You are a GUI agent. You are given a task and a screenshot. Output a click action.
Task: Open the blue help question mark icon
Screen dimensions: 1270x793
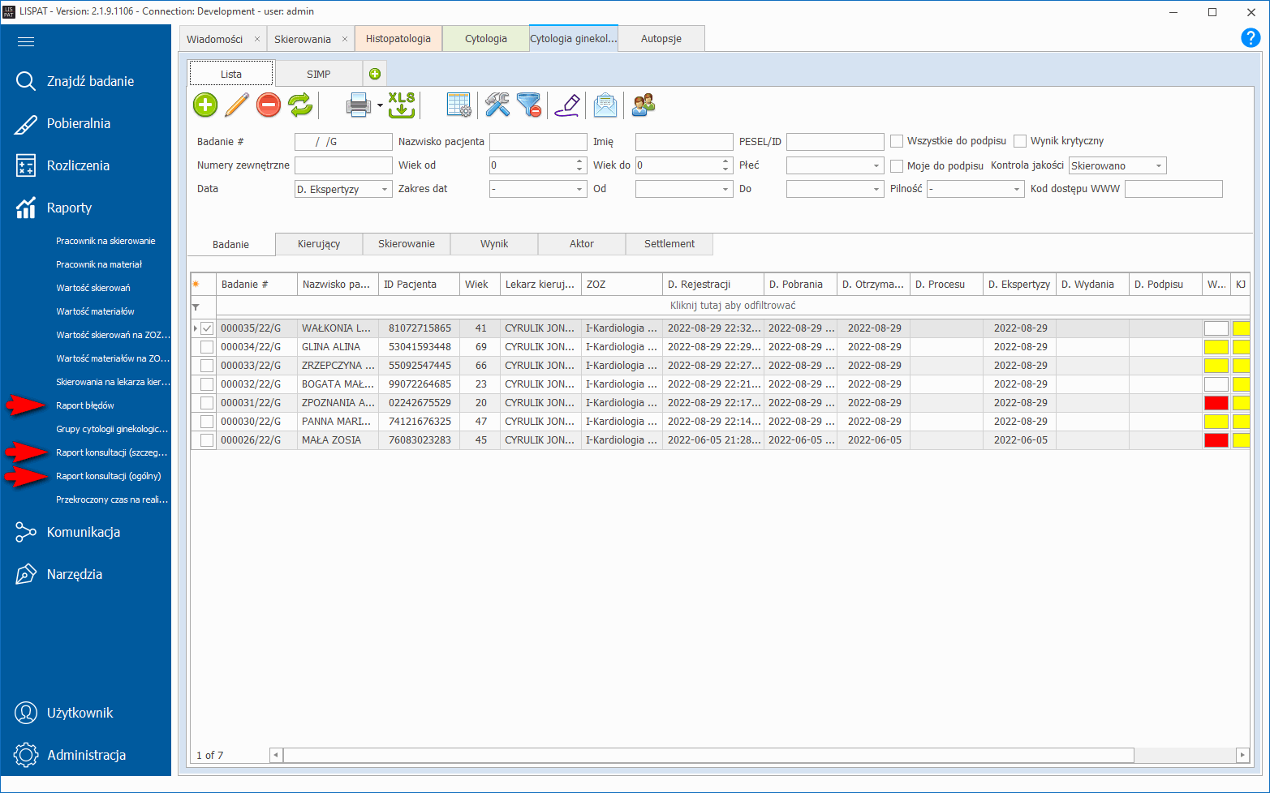click(x=1251, y=38)
